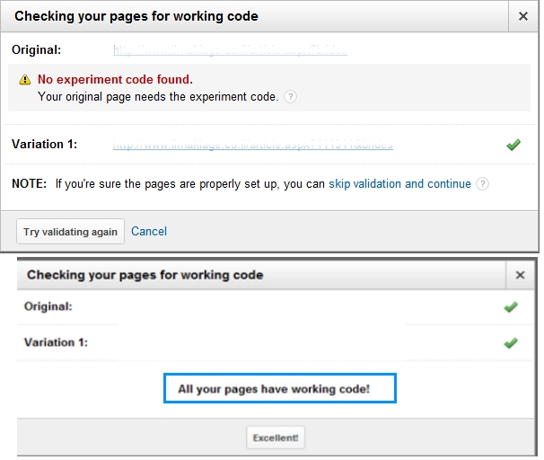Image resolution: width=544 pixels, height=460 pixels.
Task: Open the Original page URL in upper dialog
Action: (x=230, y=50)
